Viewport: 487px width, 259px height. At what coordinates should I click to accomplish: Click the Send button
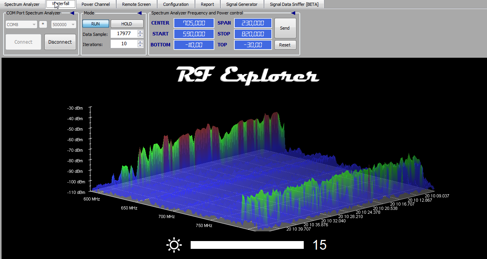[285, 28]
